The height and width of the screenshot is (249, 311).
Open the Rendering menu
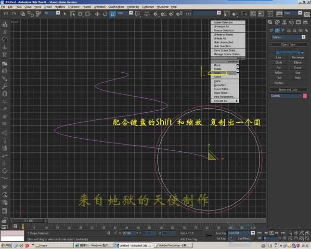[x=133, y=7]
